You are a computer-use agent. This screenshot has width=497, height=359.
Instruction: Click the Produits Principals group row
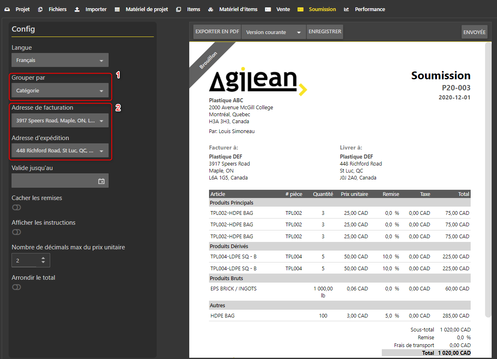coord(340,203)
